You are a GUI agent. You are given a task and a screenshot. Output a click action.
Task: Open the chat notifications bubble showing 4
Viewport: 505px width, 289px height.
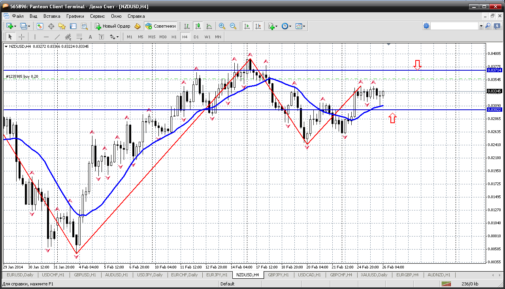click(x=497, y=26)
